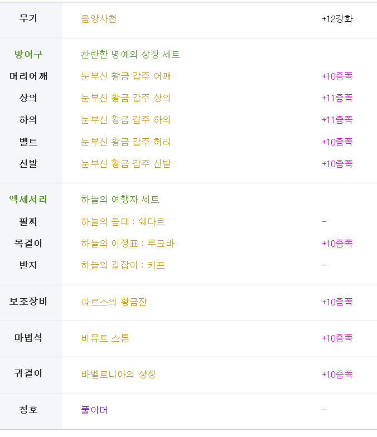Image resolution: width=377 pixels, height=437 pixels.
Task: Open sub-equipment 파르스의 황금잔
Action: point(114,302)
